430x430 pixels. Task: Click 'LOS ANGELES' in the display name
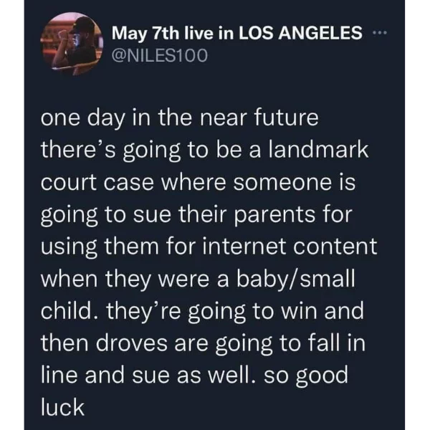[x=301, y=33]
